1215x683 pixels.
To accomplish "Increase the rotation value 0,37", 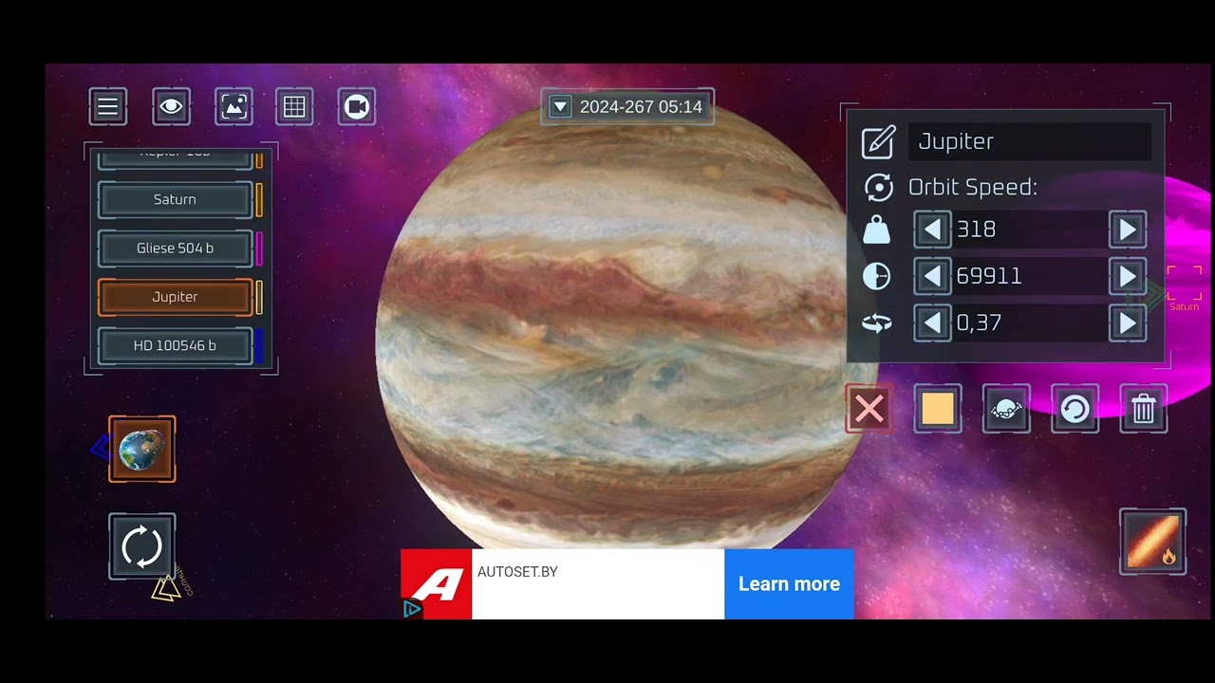I will click(x=1128, y=323).
